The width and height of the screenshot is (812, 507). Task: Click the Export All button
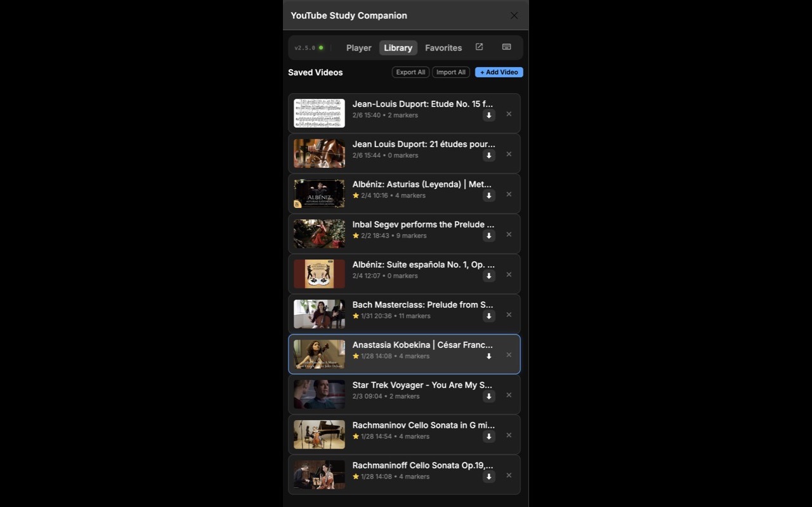(x=410, y=72)
